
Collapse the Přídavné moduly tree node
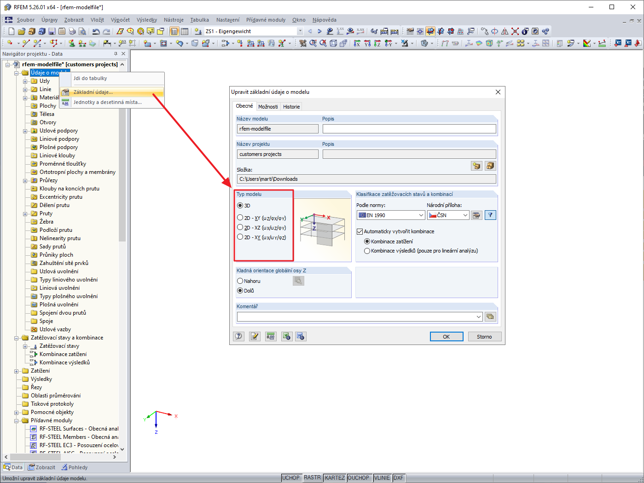[17, 421]
